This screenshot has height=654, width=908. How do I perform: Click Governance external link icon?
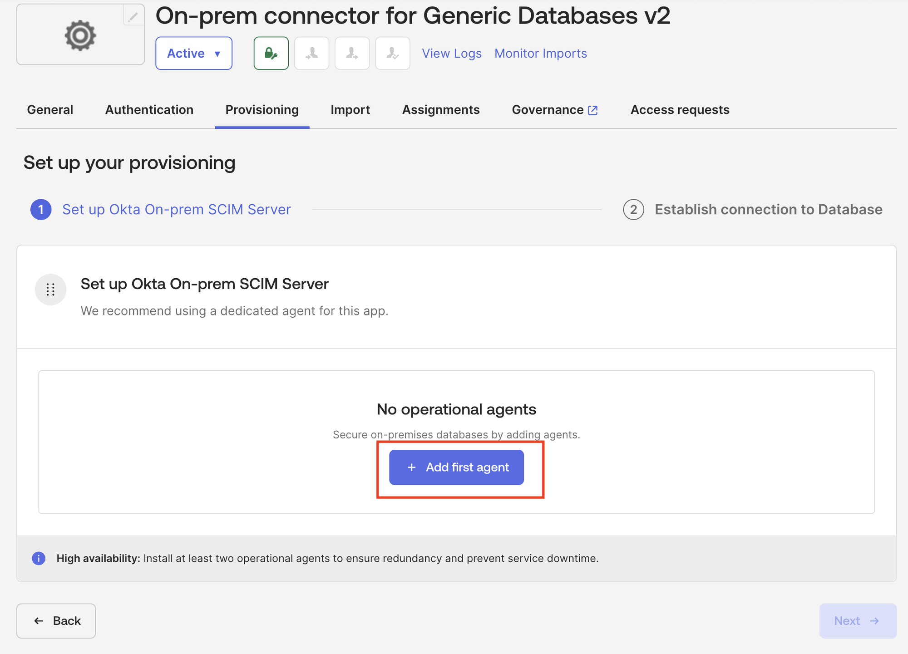[592, 110]
